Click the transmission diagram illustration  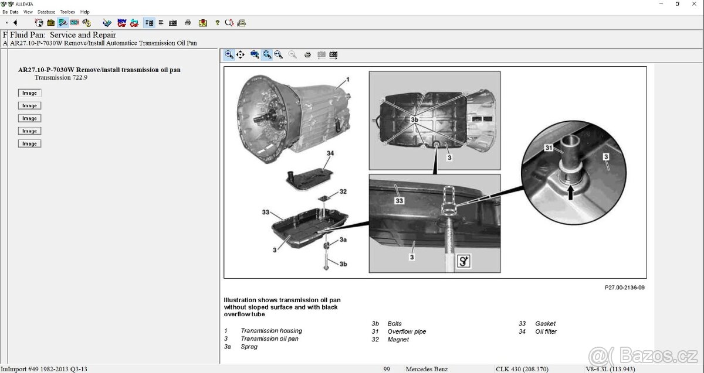point(435,172)
